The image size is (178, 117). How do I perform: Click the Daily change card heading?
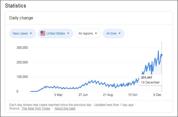point(21,18)
